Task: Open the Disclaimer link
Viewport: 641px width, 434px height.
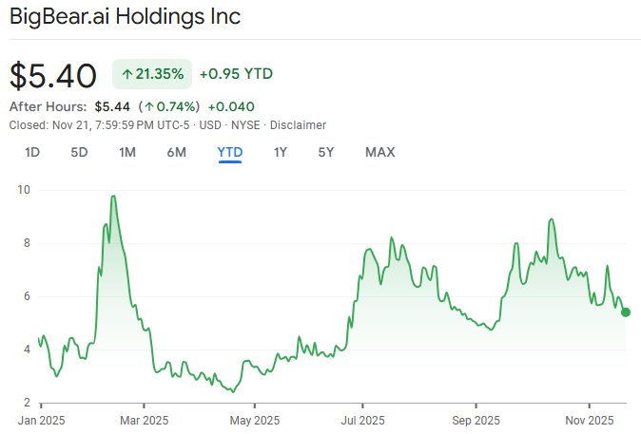Action: point(298,125)
